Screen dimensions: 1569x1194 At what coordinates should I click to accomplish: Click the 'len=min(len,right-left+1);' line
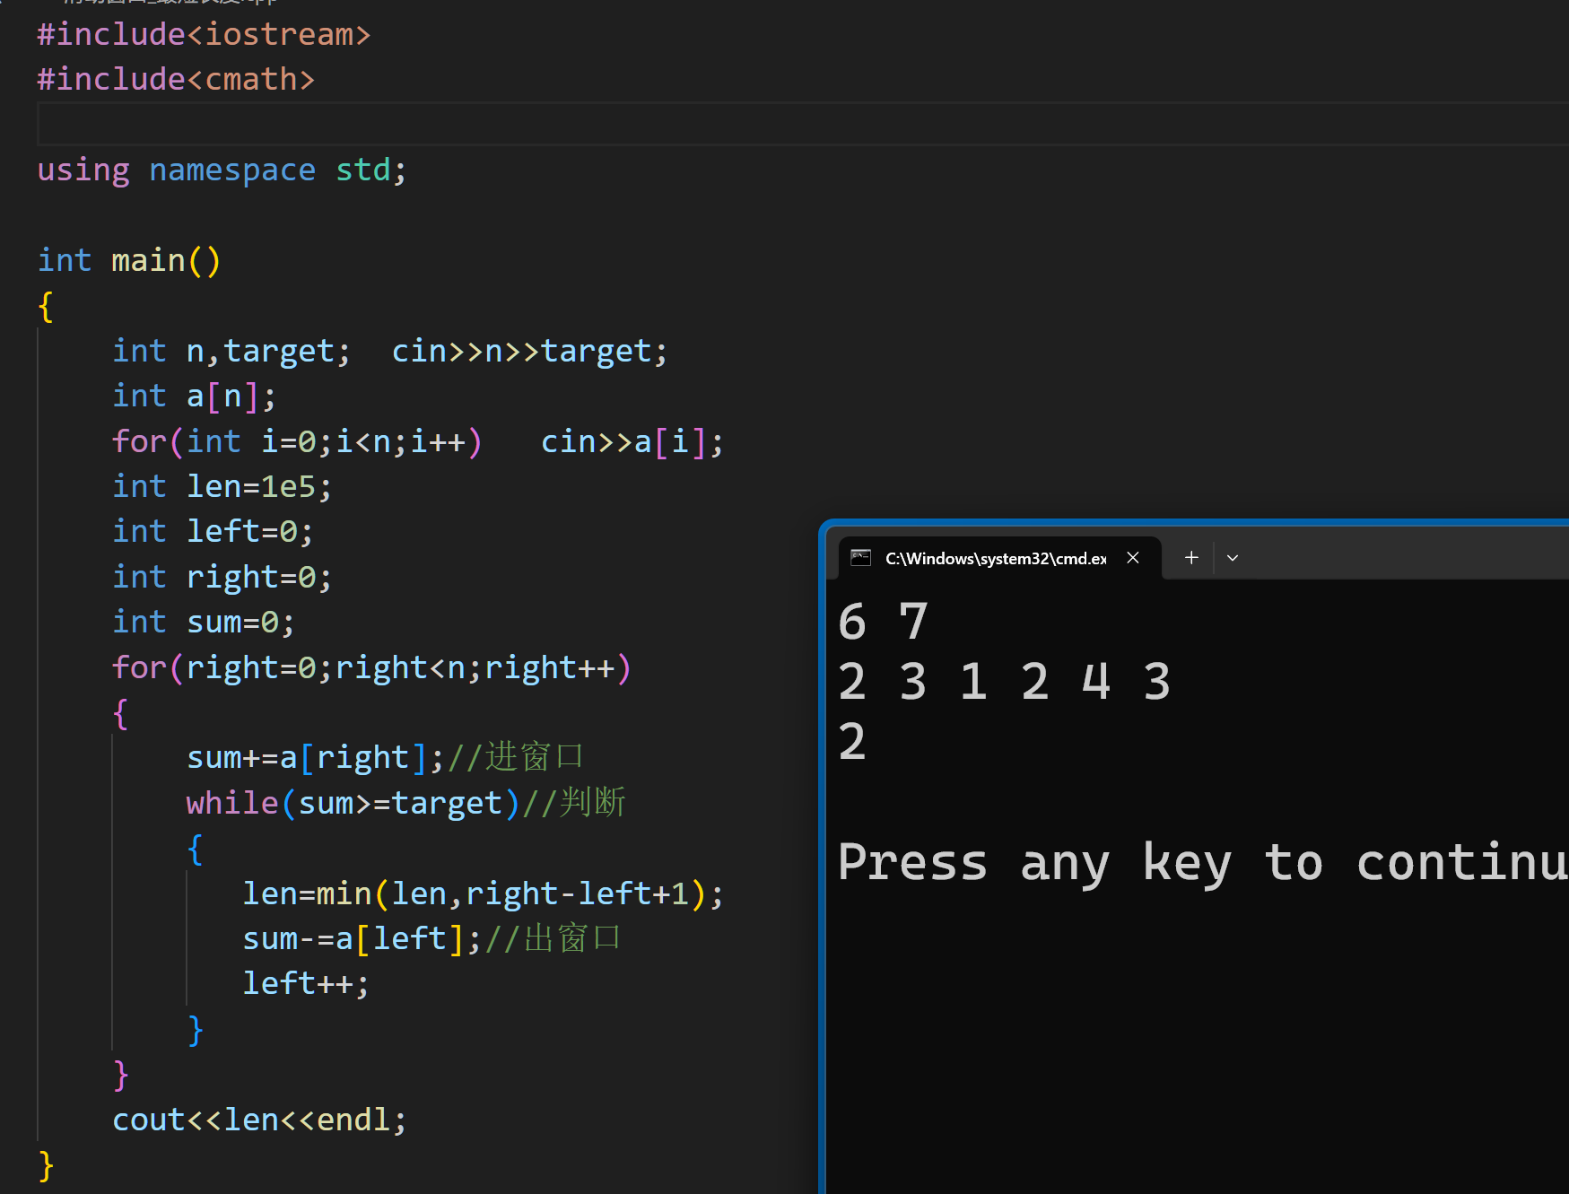coord(484,893)
